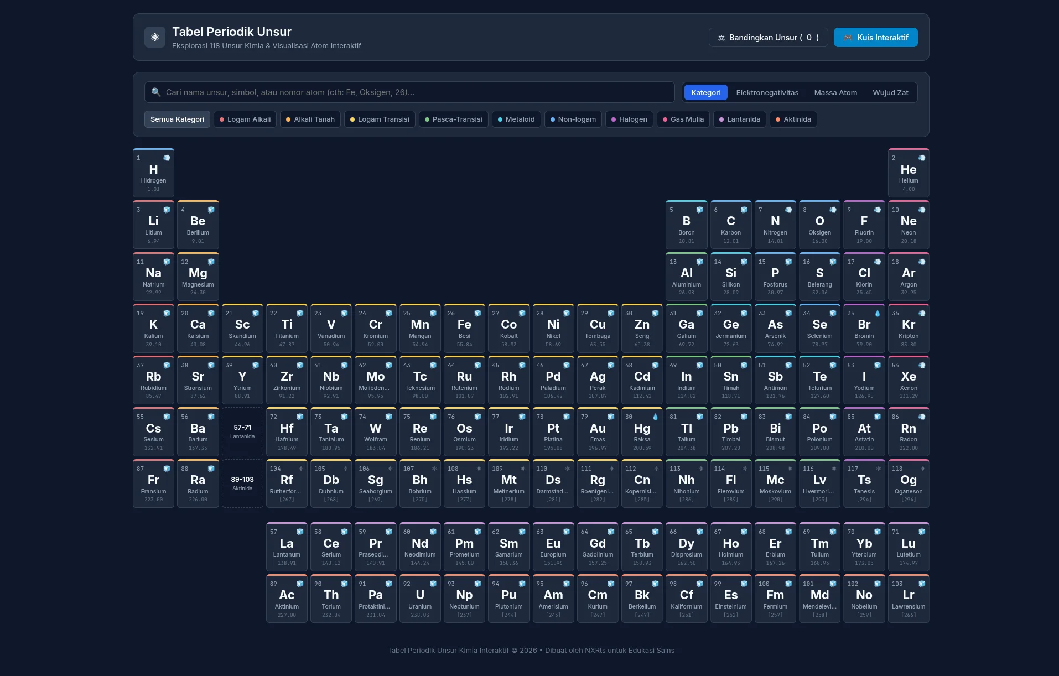Click the unknown state icon on Oganeson

pyautogui.click(x=922, y=469)
